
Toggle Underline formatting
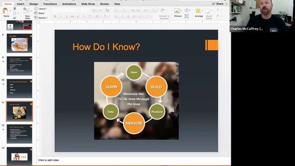coord(66,17)
